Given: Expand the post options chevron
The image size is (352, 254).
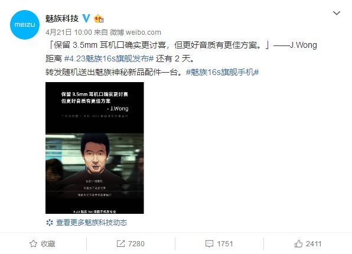Looking at the screenshot, I should point(336,13).
